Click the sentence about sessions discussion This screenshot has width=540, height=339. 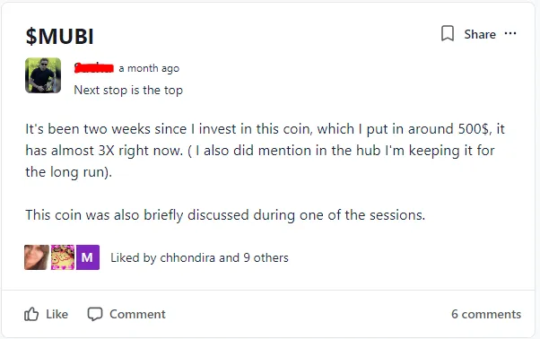click(x=225, y=215)
